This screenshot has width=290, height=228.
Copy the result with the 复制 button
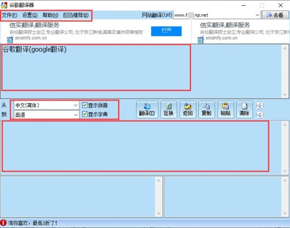pyautogui.click(x=207, y=110)
